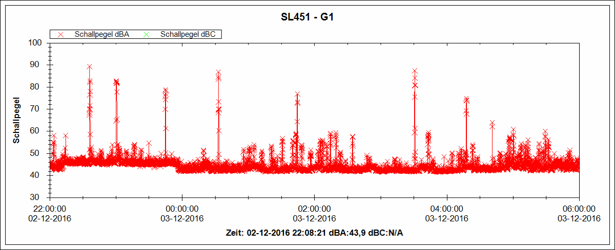615x250 pixels.
Task: Click the 04:00:00 time axis label
Action: click(447, 209)
